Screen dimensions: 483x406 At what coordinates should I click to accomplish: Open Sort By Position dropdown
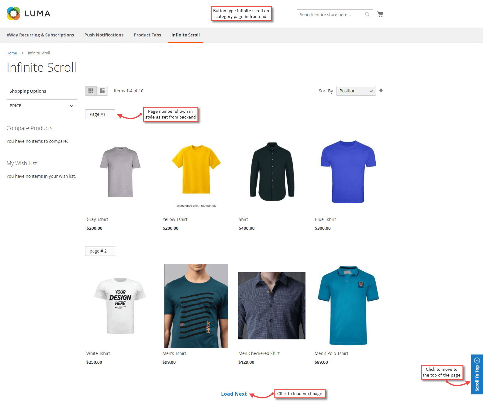(x=356, y=91)
